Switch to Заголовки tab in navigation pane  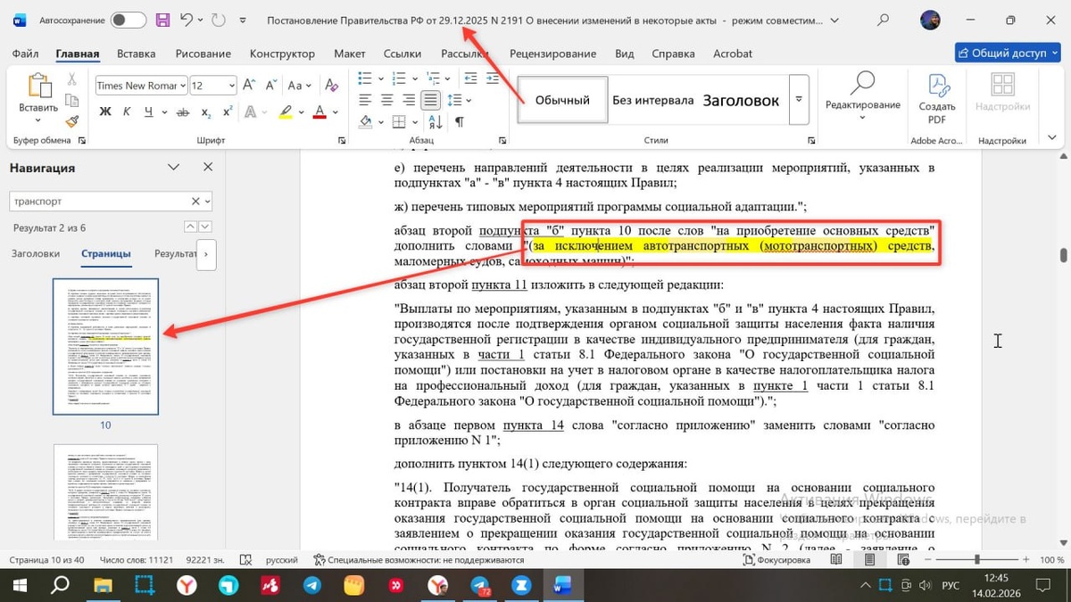tap(36, 253)
